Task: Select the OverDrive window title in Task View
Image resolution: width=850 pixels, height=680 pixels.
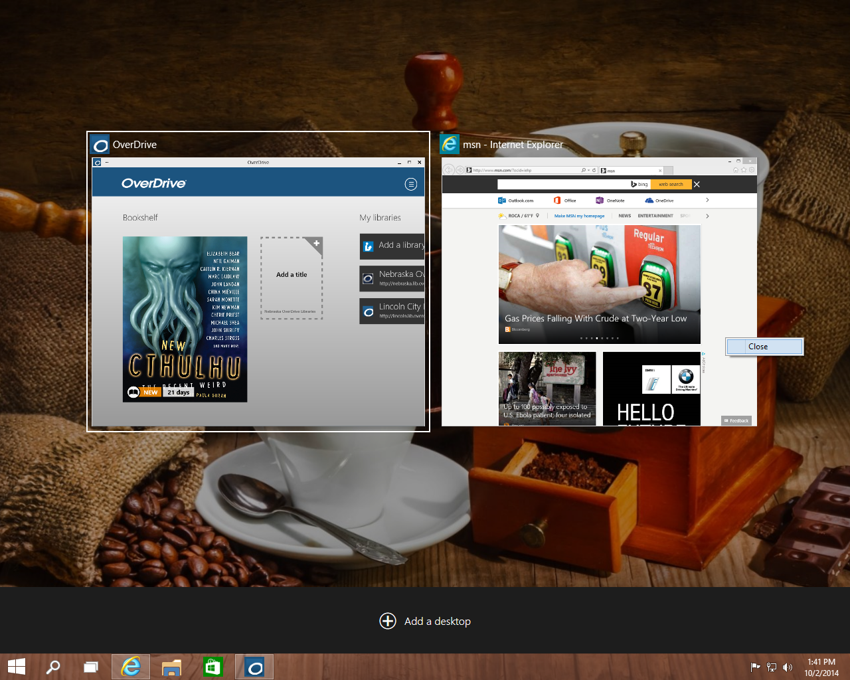Action: coord(135,145)
